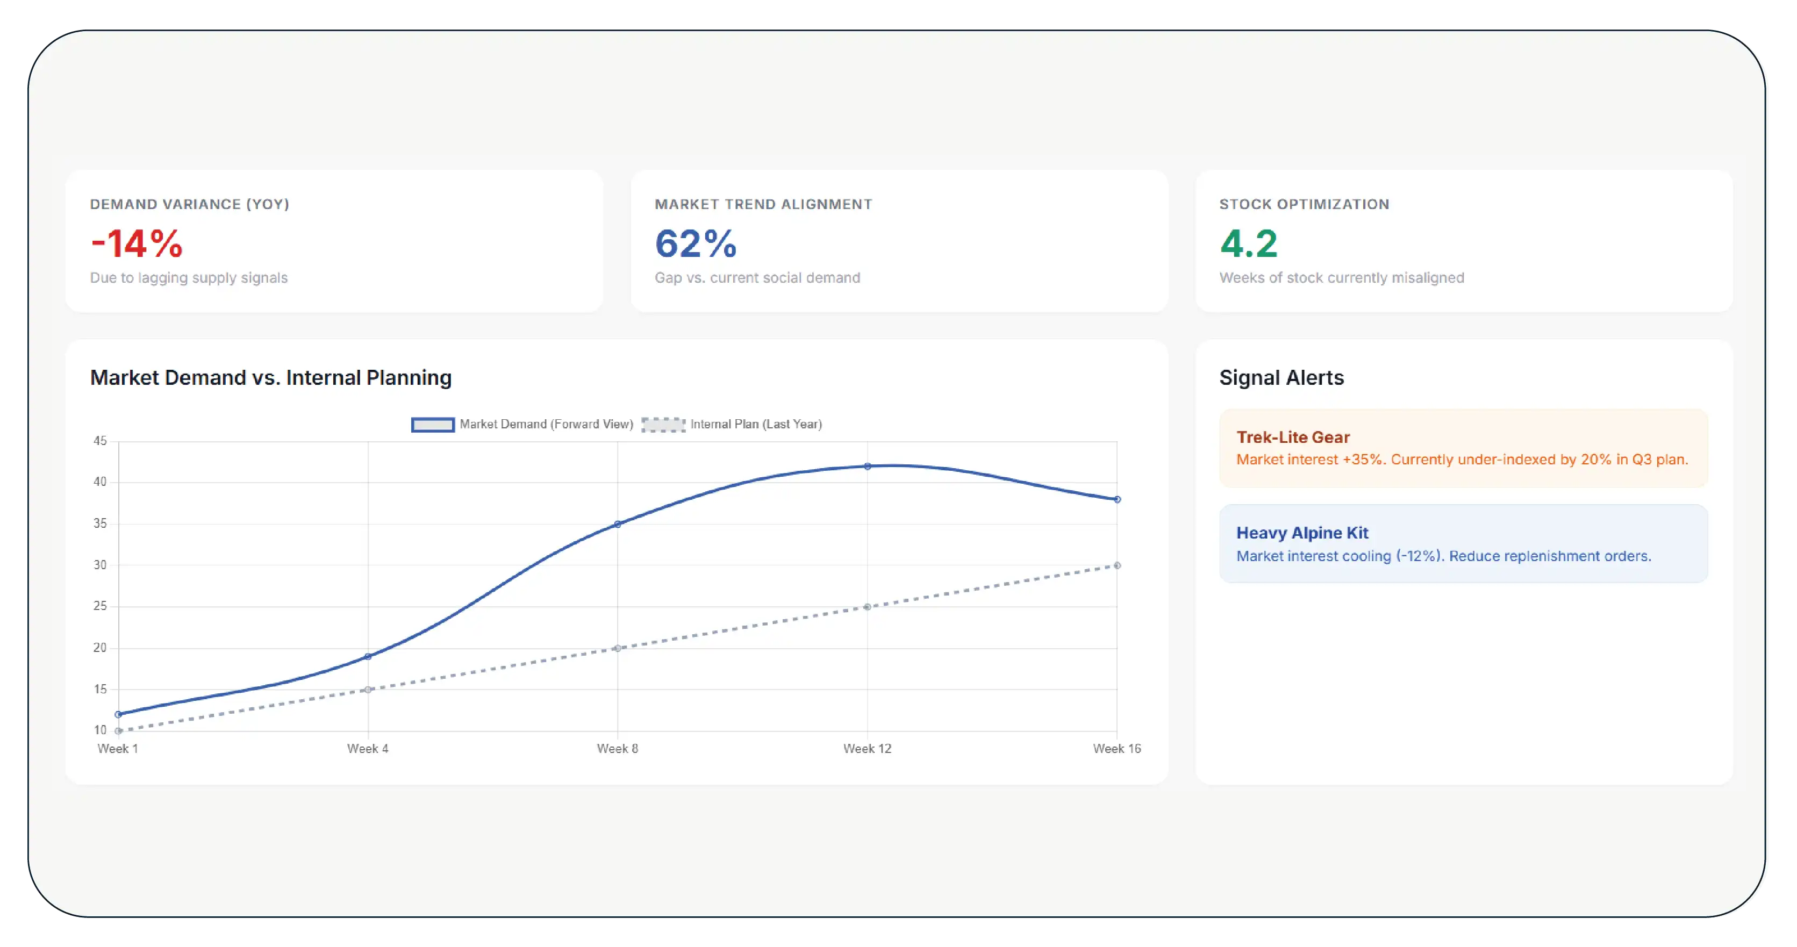Click Internal Plan data point at Week 12

[867, 607]
